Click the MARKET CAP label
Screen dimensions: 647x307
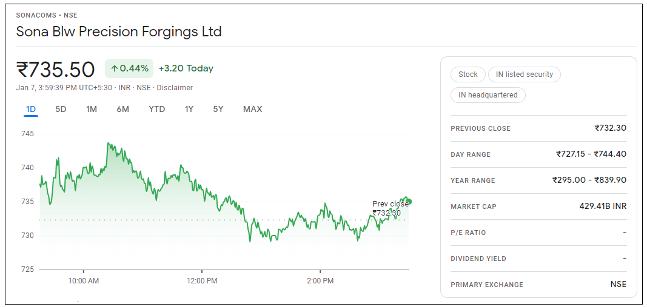[474, 206]
